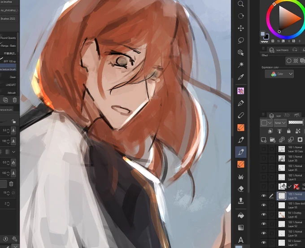Select the Layer 56 thumbnail
Viewport: 305px width, 248px height.
pyautogui.click(x=282, y=196)
